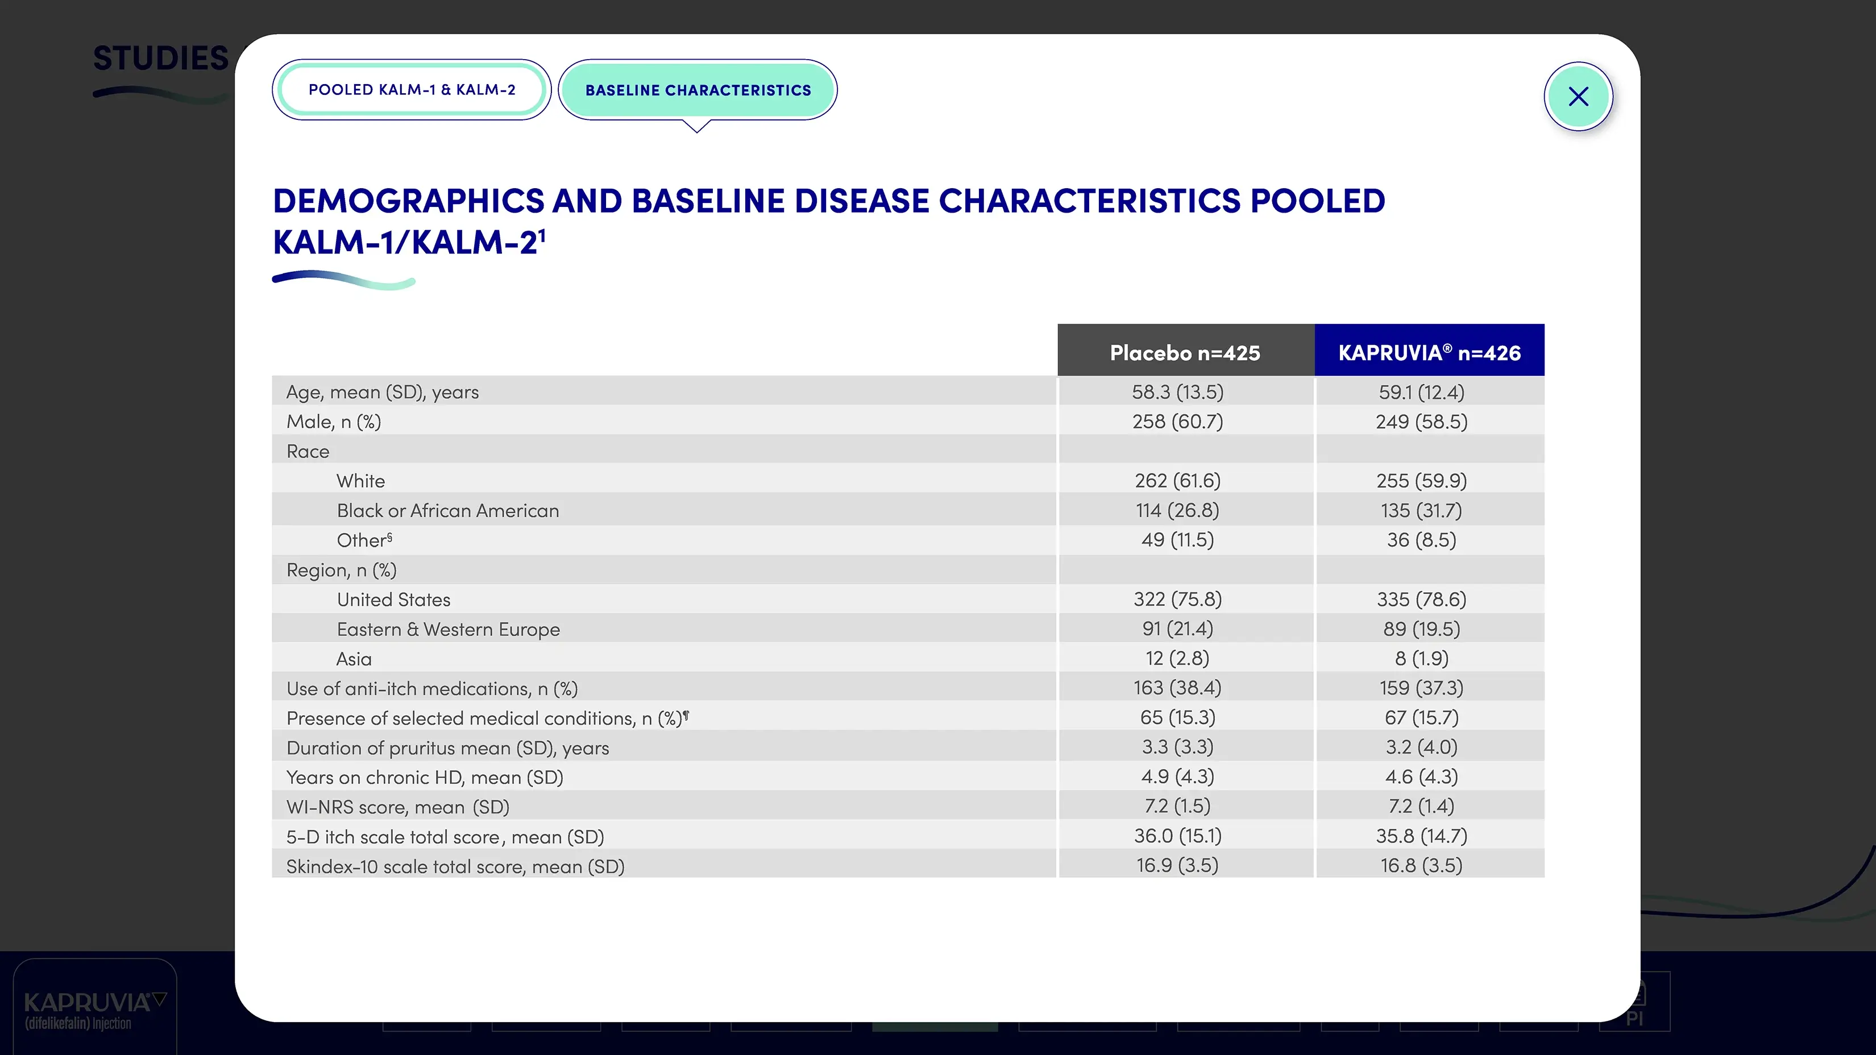Image resolution: width=1876 pixels, height=1055 pixels.
Task: Switch to Pooled KALM-1 & KALM-2 tab
Action: [412, 90]
